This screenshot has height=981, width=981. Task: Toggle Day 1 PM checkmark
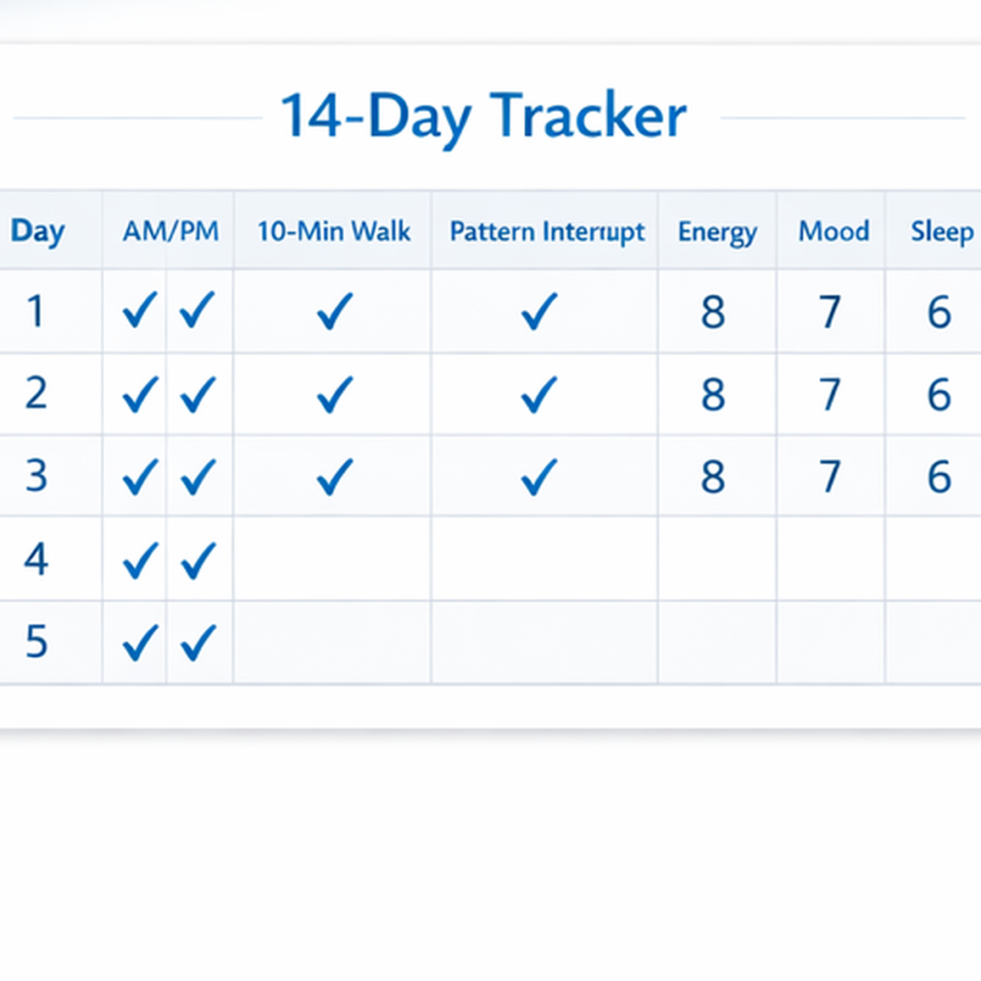[x=197, y=312]
